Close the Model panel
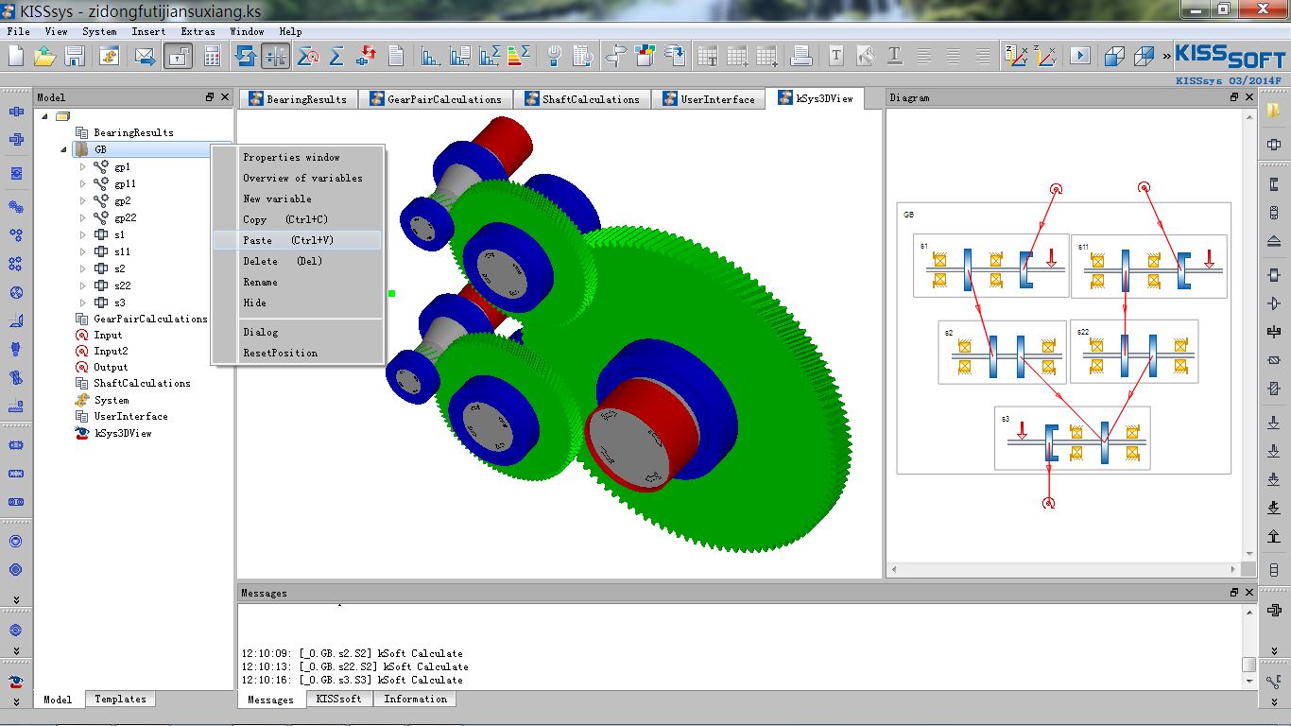The image size is (1291, 726). (x=225, y=97)
